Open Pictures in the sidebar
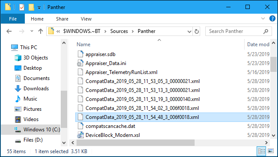The image size is (278, 157). tap(33, 109)
